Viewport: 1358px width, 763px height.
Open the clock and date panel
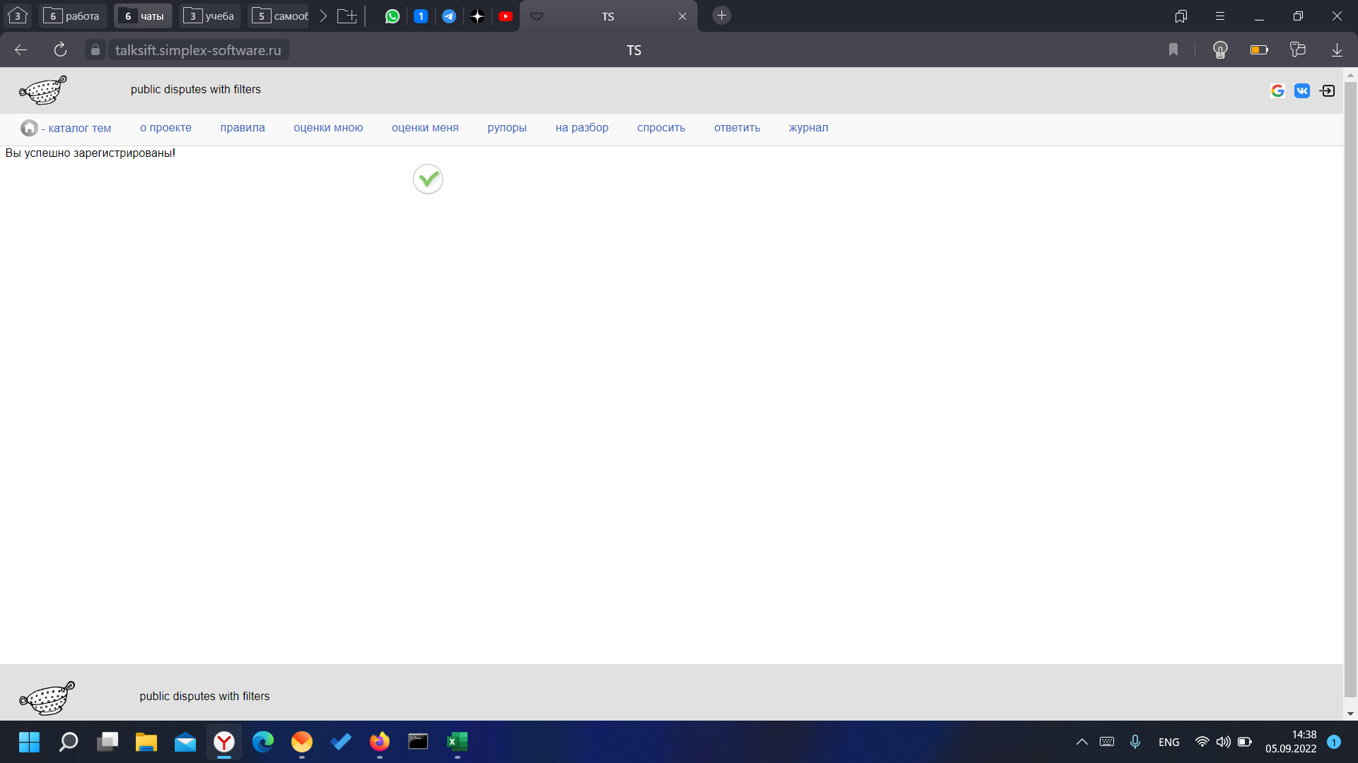click(x=1291, y=742)
